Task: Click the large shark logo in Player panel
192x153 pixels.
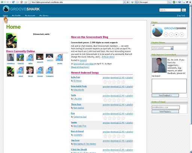Action: point(157,32)
